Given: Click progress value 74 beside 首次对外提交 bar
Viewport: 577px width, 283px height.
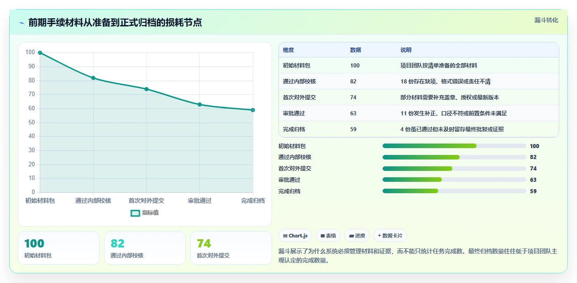Looking at the screenshot, I should pyautogui.click(x=533, y=169).
